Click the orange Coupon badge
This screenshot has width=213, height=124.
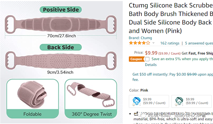[136, 59]
